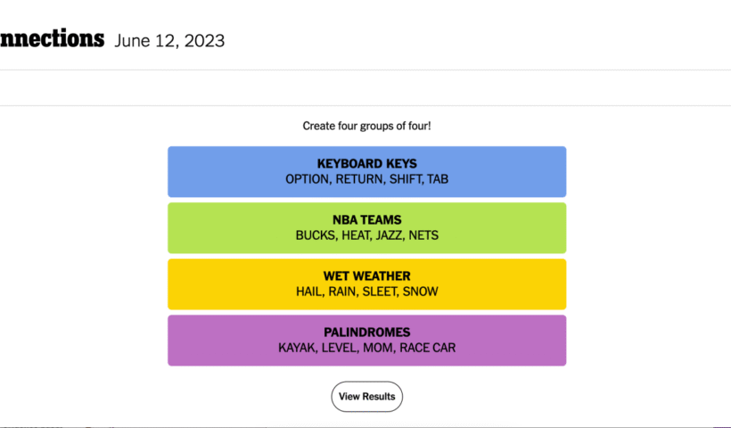Click the words RACE CAR in purple group
This screenshot has height=428, width=731.
tap(427, 348)
